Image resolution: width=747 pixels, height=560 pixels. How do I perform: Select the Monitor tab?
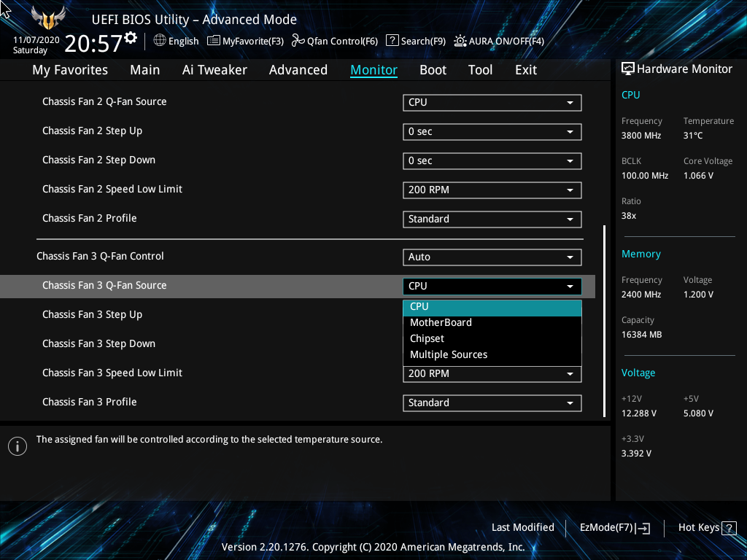coord(374,70)
